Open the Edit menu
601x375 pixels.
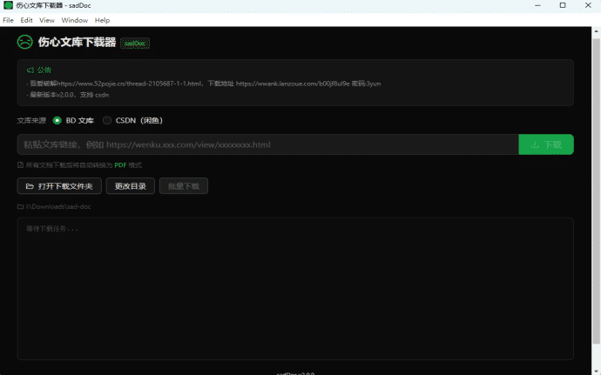point(26,20)
